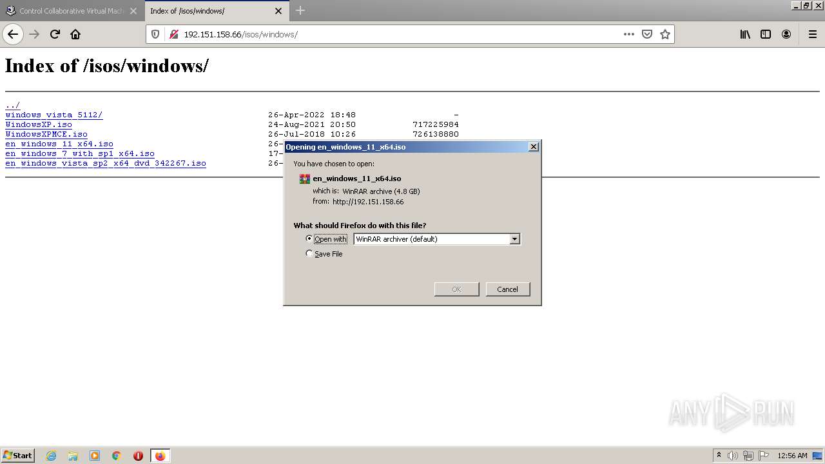
Task: Open the Library bookmarks icon
Action: pos(745,34)
